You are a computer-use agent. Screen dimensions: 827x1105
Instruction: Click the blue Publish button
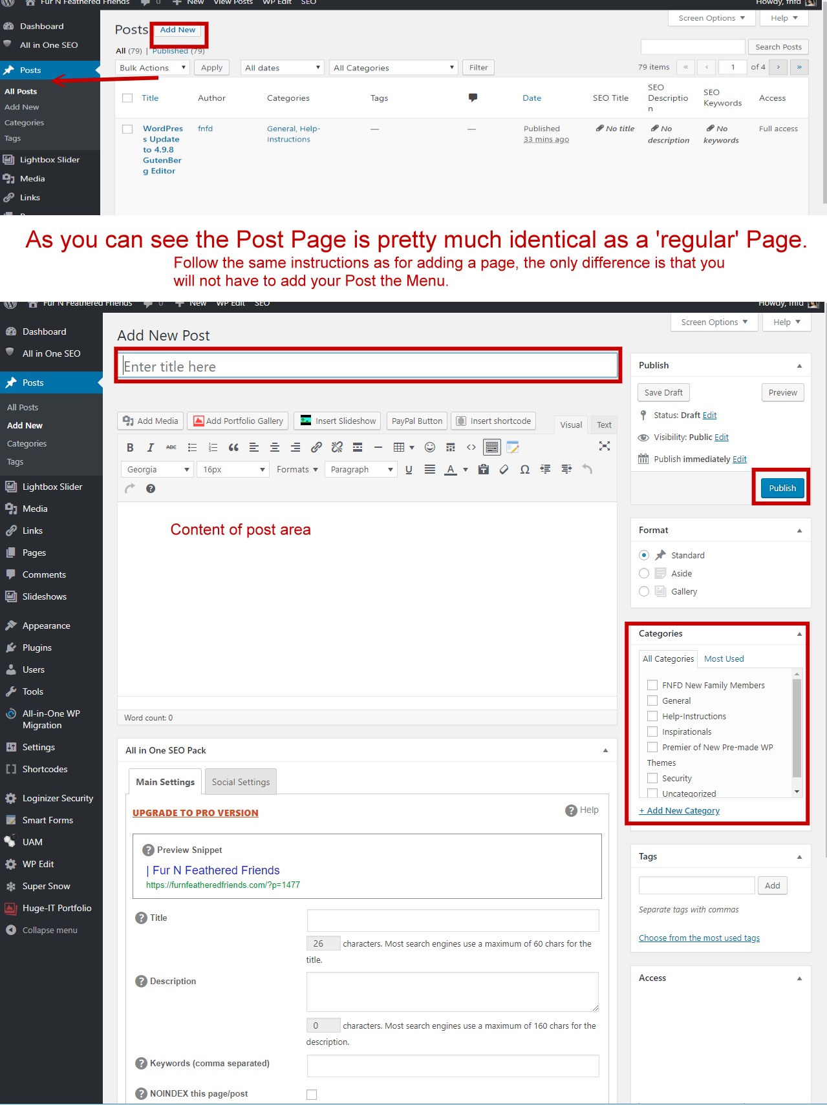(x=782, y=488)
